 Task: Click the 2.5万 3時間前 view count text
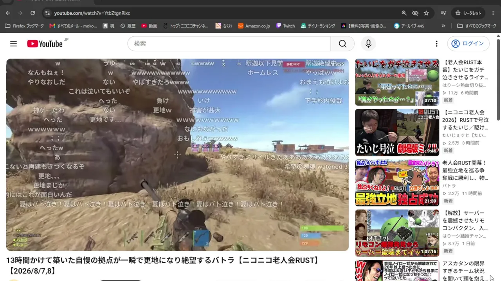(461, 143)
